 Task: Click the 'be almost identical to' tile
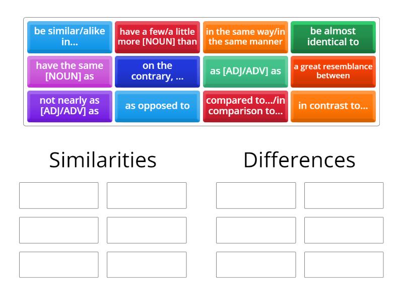point(332,37)
